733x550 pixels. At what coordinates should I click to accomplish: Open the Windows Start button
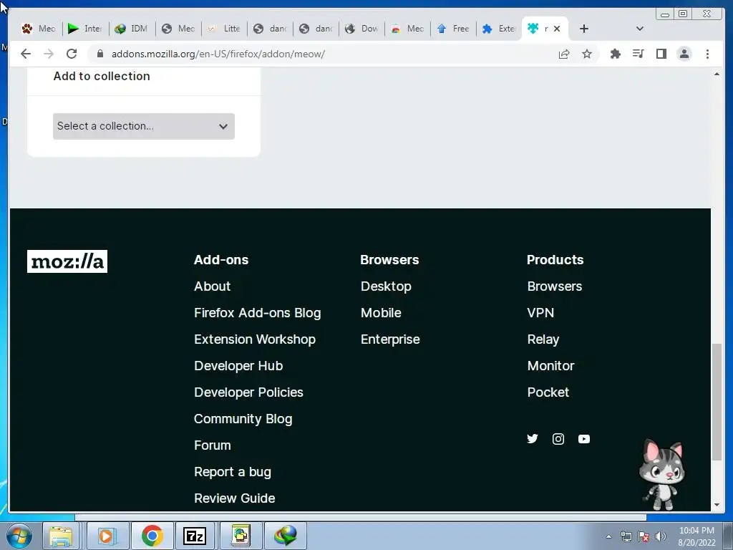[19, 536]
